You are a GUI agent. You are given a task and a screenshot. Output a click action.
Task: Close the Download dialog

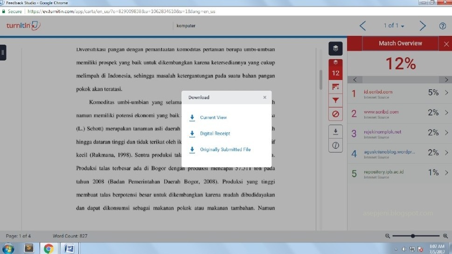click(x=264, y=97)
